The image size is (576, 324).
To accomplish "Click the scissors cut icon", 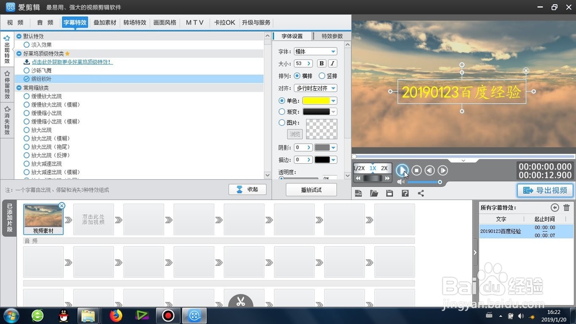I will (241, 302).
